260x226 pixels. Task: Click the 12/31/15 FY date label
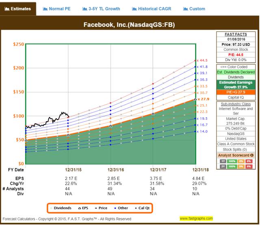[73, 170]
